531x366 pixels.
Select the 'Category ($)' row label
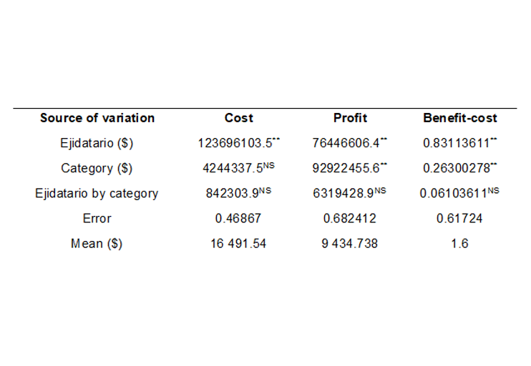click(97, 168)
